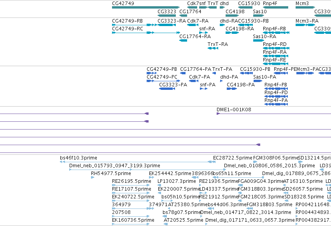Open EST bs46f10.3prime
The image size is (331, 226).
[x=79, y=158]
